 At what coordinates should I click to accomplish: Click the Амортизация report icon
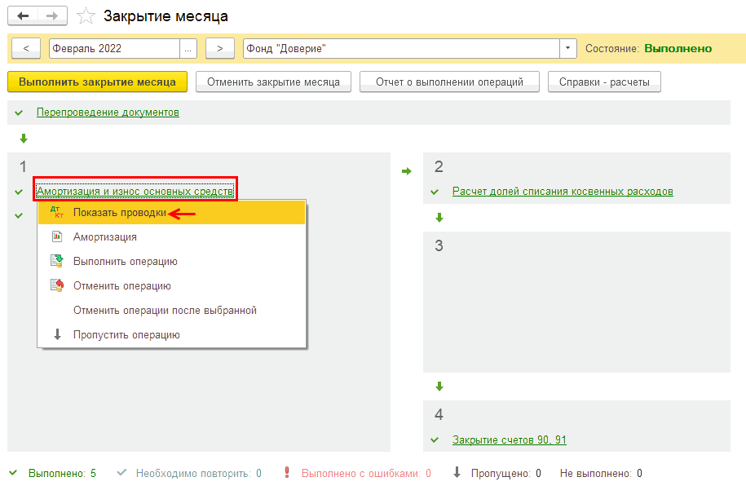pyautogui.click(x=56, y=237)
